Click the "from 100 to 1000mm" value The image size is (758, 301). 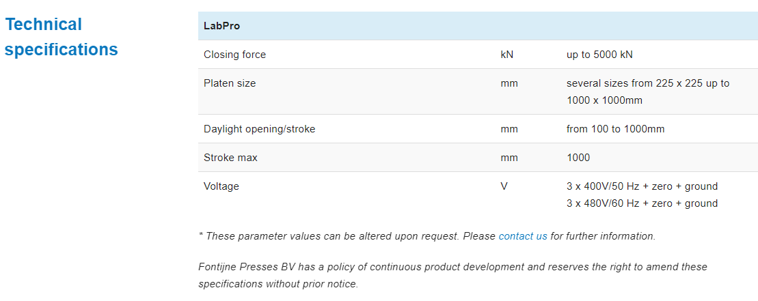[615, 129]
